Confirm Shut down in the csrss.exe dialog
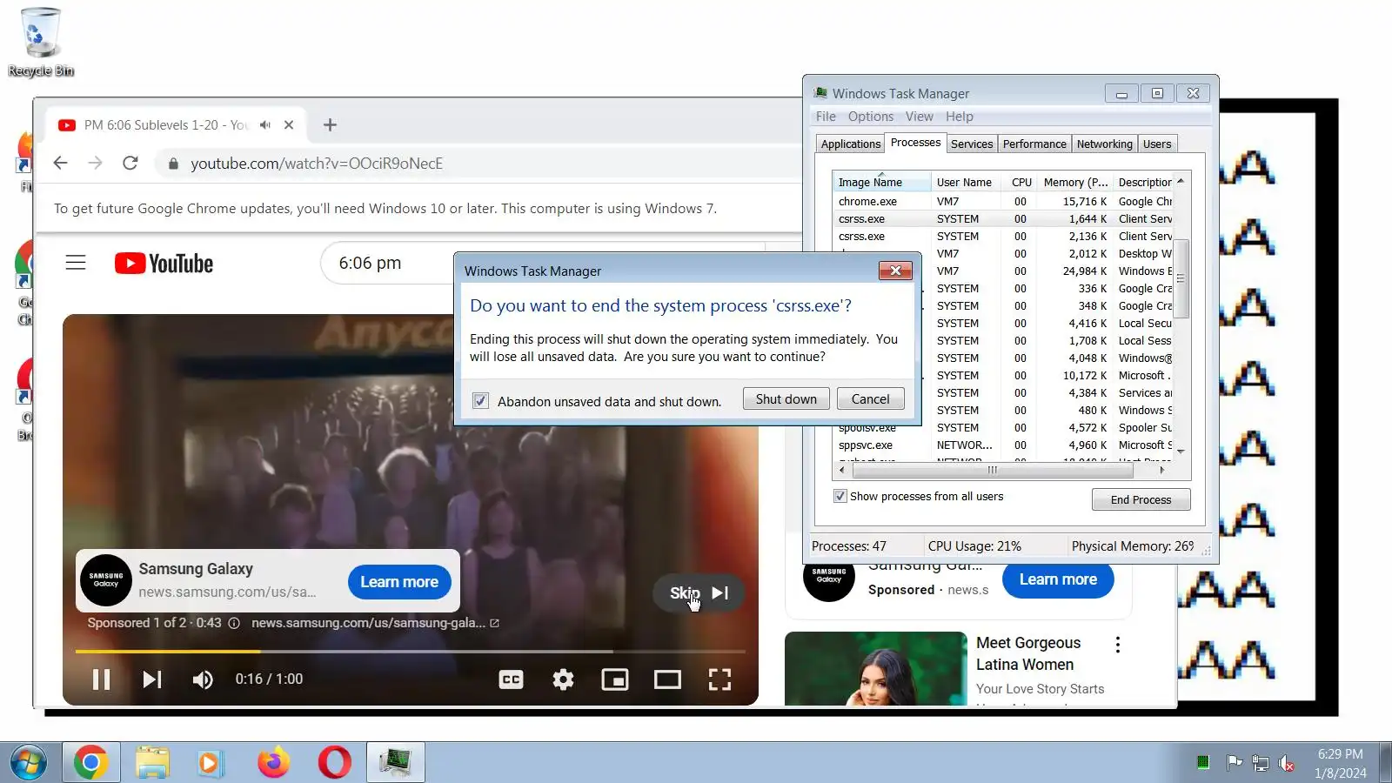The width and height of the screenshot is (1392, 783). click(786, 399)
